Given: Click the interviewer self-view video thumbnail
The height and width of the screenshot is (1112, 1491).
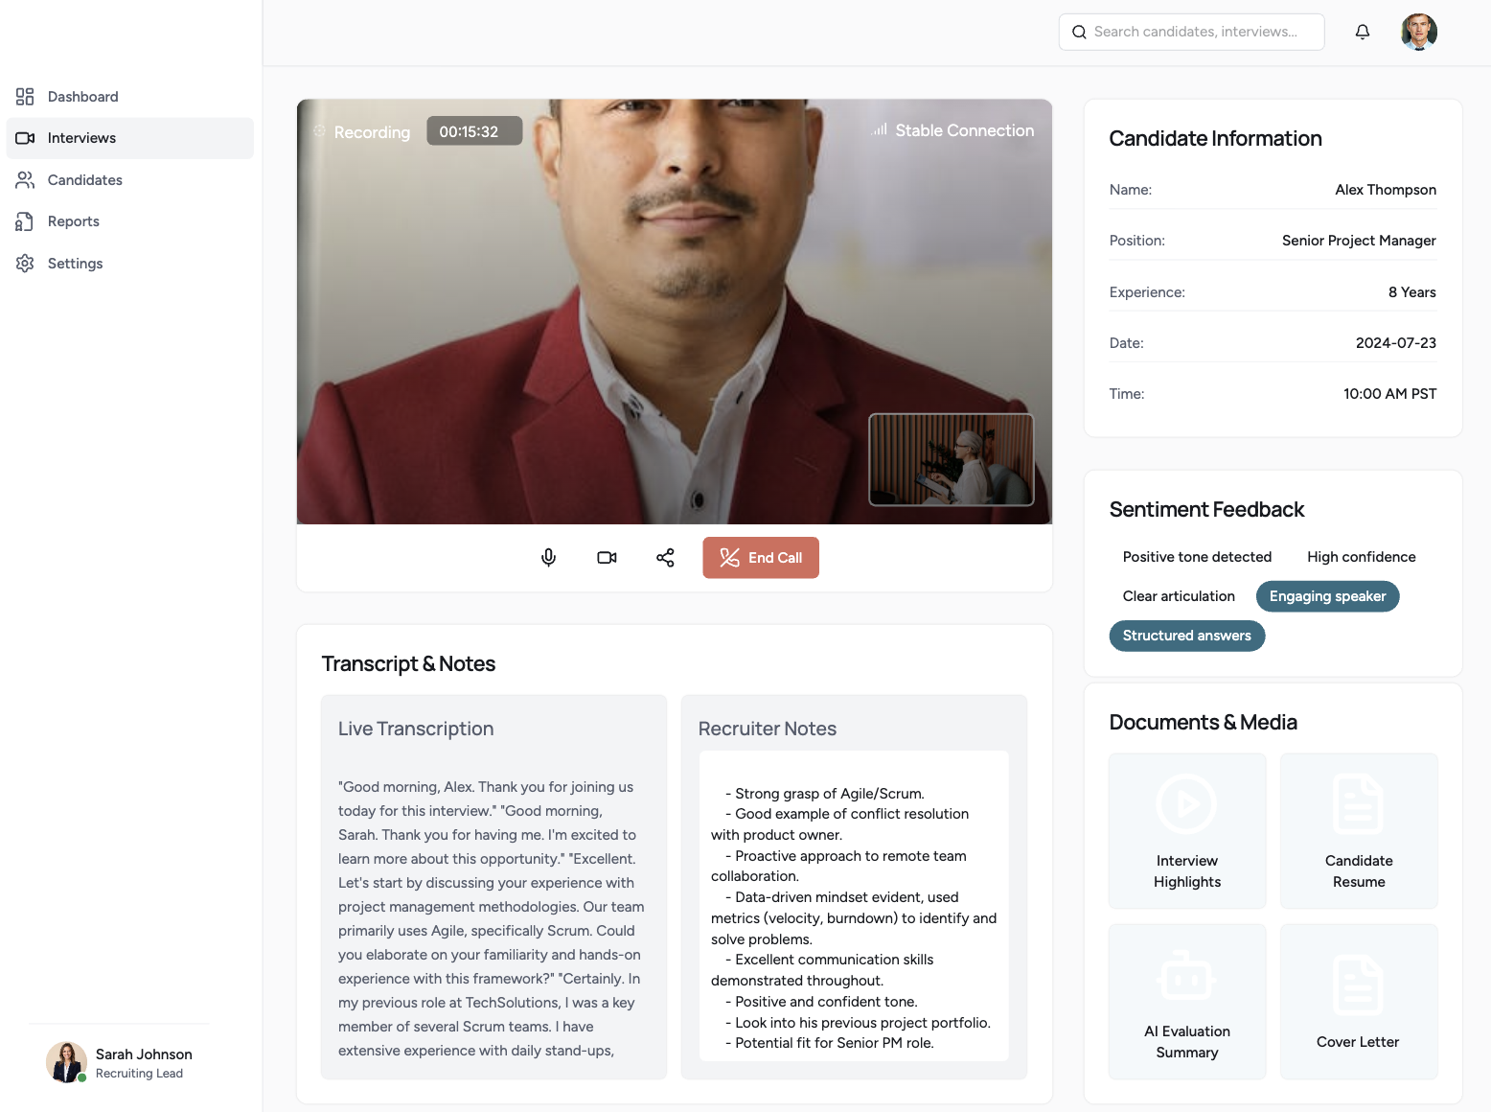Looking at the screenshot, I should (x=951, y=459).
